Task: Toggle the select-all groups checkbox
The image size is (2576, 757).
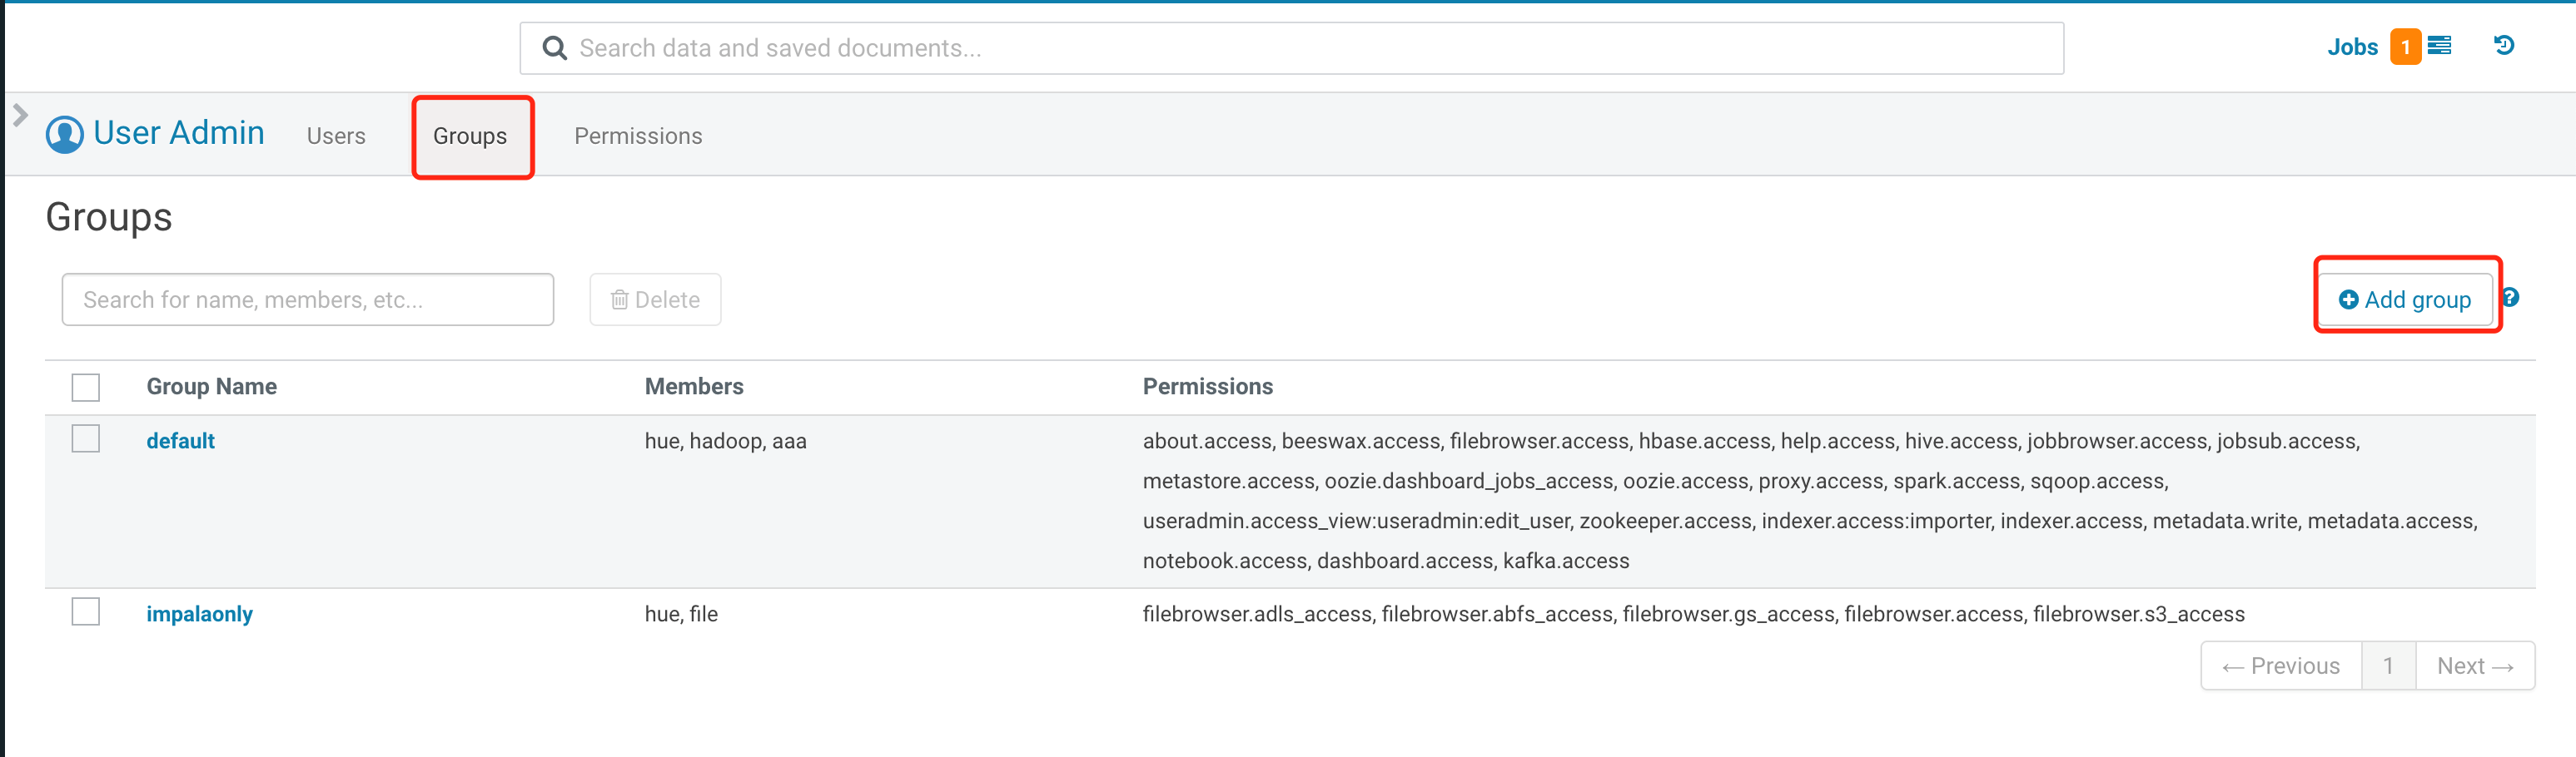Action: 86,387
